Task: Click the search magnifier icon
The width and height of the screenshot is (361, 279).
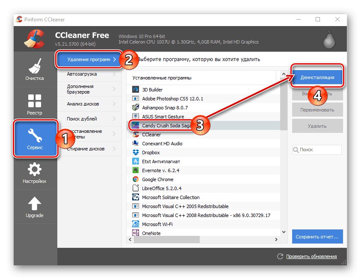Action: [296, 150]
